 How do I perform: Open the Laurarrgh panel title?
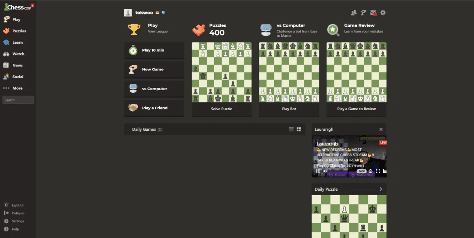(x=324, y=129)
